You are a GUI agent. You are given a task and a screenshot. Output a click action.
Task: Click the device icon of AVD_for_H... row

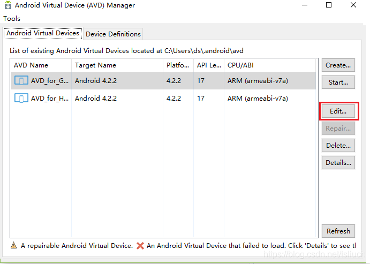point(21,98)
